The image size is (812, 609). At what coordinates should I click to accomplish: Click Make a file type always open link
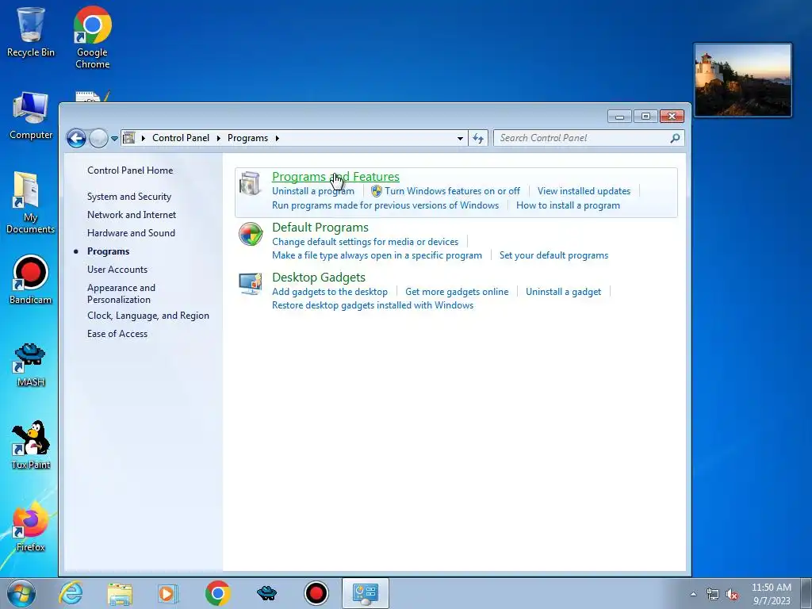pyautogui.click(x=377, y=255)
